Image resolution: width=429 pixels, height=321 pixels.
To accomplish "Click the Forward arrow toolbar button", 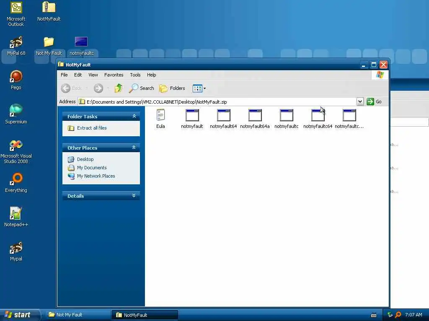I will coord(98,88).
